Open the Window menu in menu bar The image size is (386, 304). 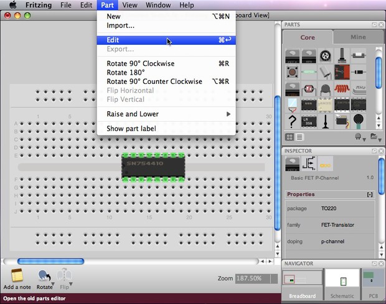pos(158,5)
